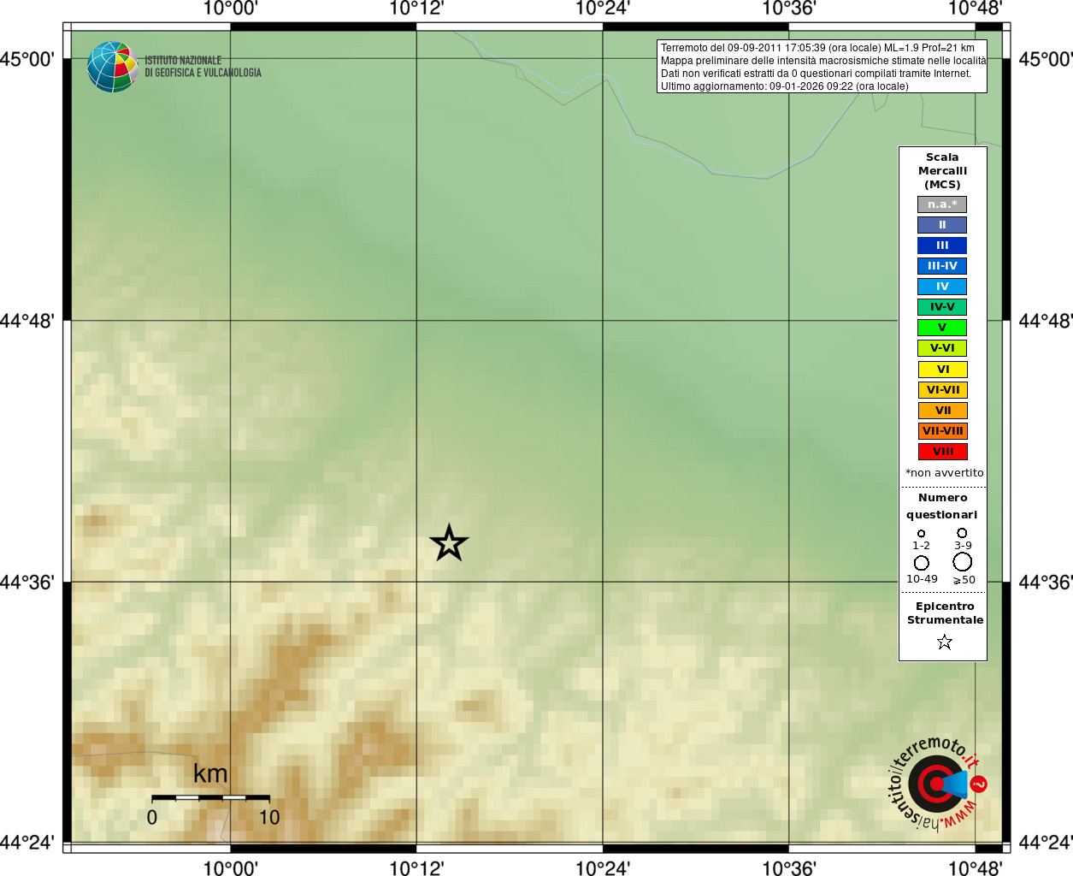Click the orange intensity VII swatch
Screen dimensions: 1073x876
pyautogui.click(x=943, y=411)
